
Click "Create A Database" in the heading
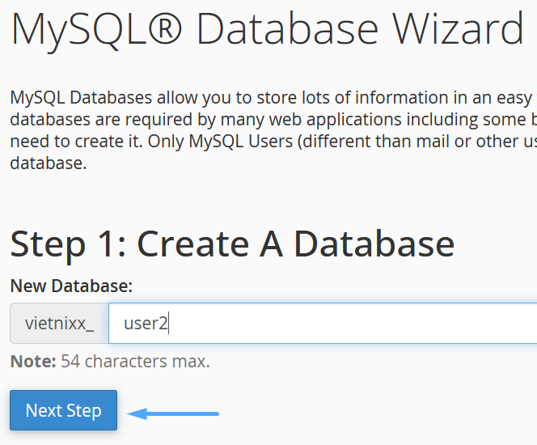tap(296, 243)
